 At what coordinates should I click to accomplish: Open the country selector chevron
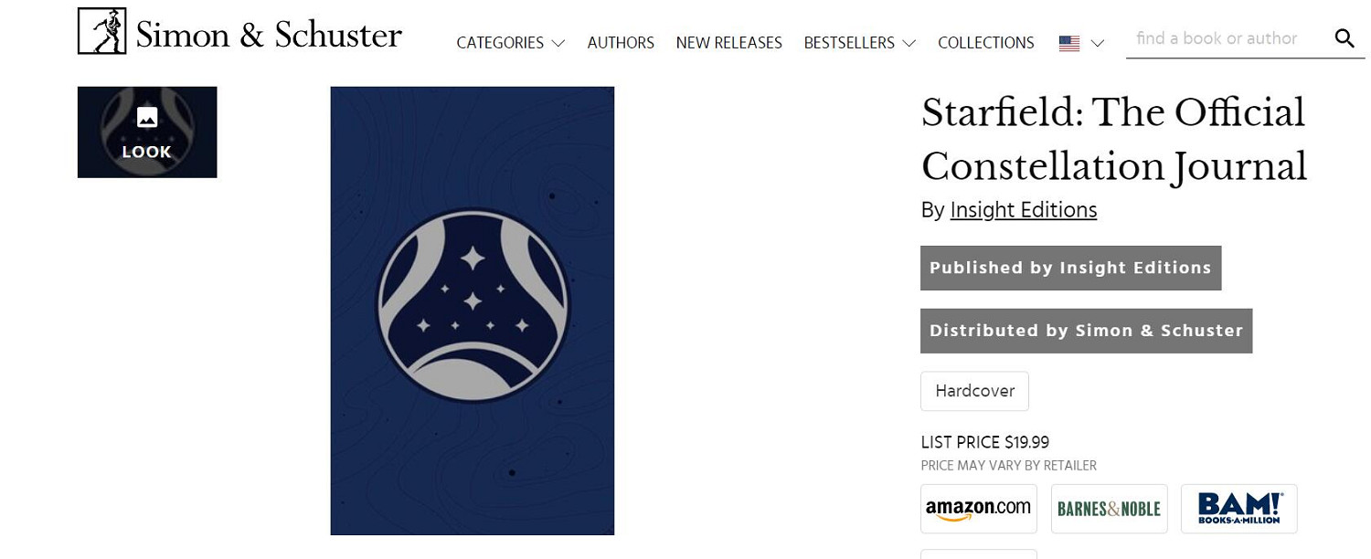(x=1098, y=43)
